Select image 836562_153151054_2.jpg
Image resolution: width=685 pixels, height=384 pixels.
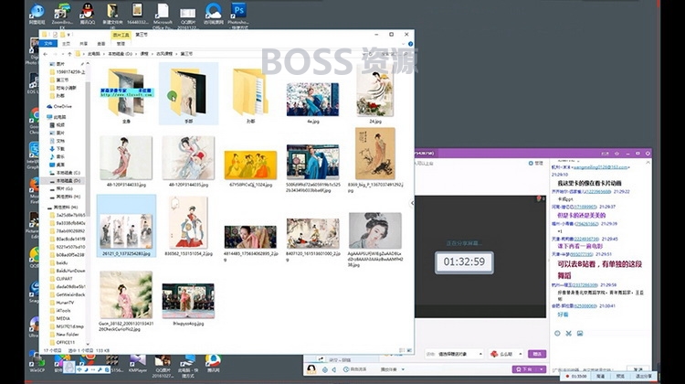point(189,225)
